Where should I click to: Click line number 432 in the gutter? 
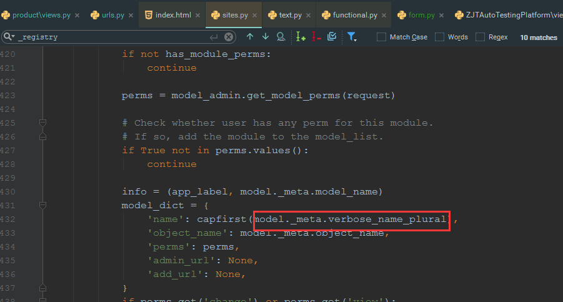coord(7,219)
